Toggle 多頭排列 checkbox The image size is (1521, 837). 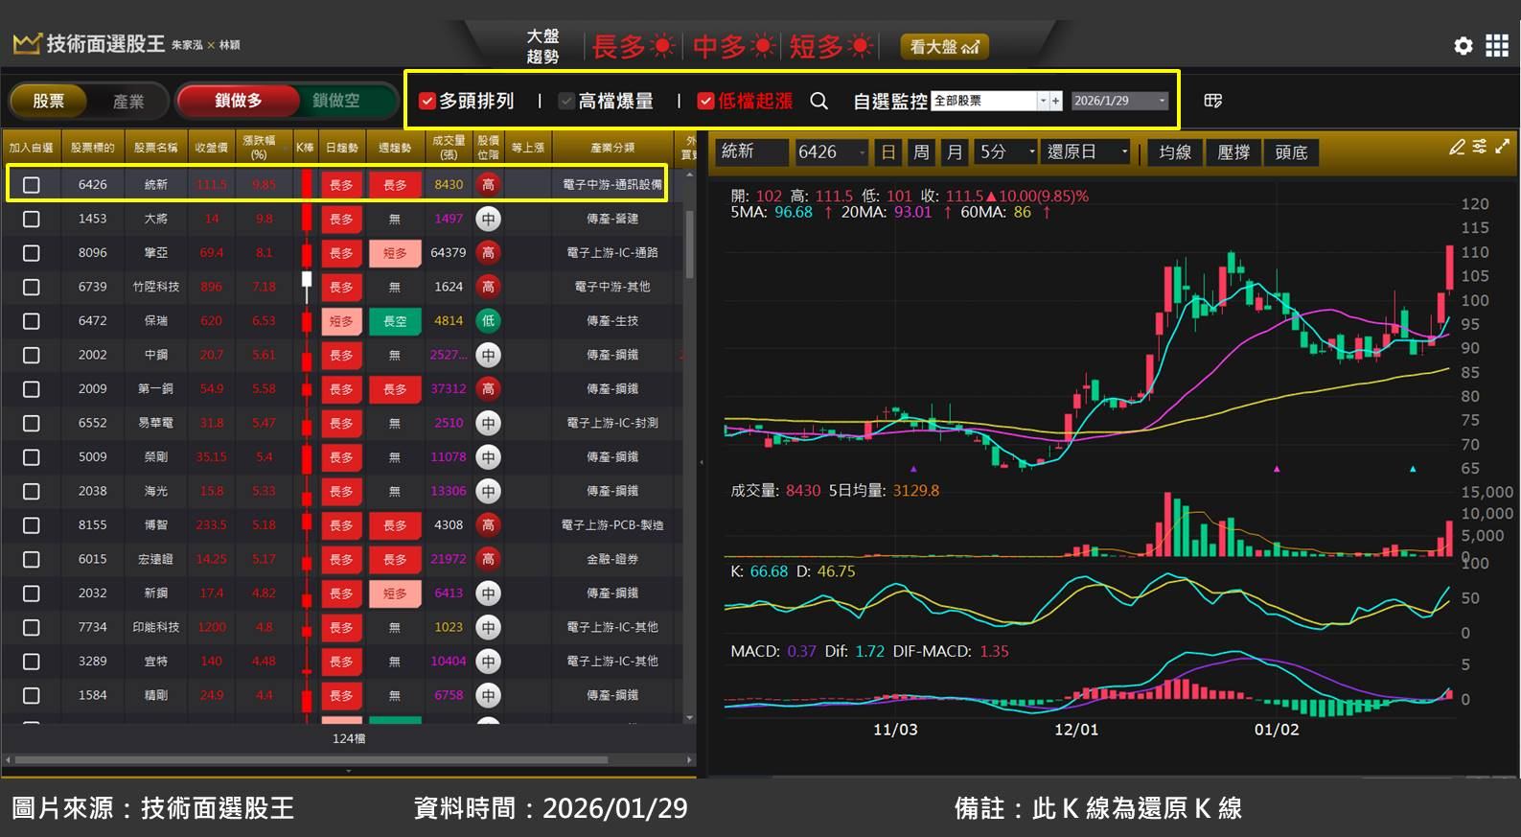pos(427,101)
